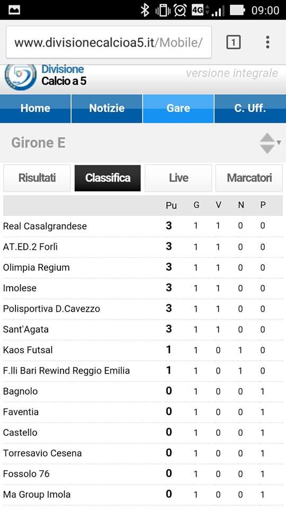Select the Gare navigation item
286x508 pixels.
178,108
